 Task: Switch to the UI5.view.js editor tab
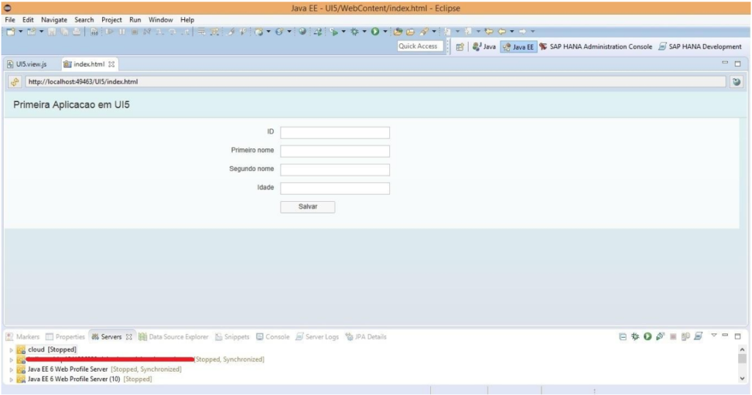[x=29, y=65]
